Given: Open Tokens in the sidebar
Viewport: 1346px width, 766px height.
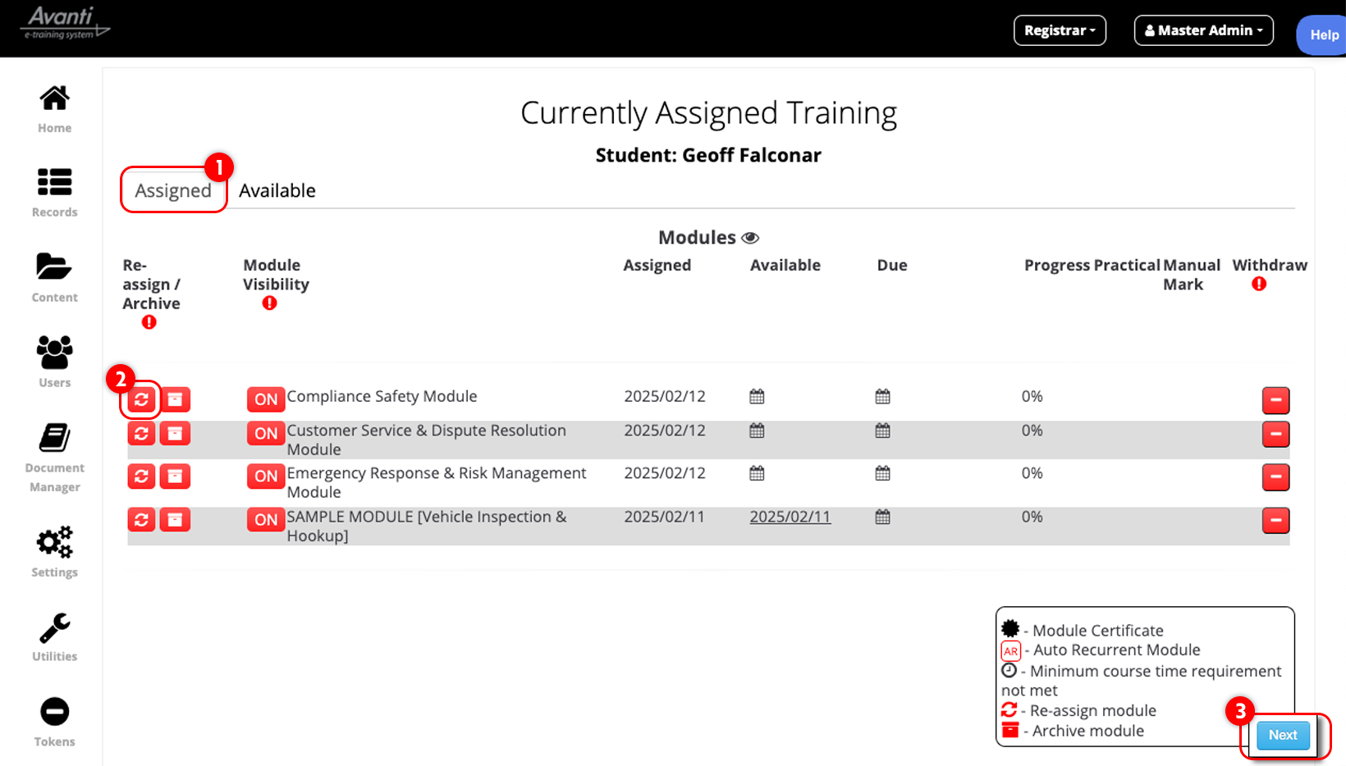Looking at the screenshot, I should (54, 722).
